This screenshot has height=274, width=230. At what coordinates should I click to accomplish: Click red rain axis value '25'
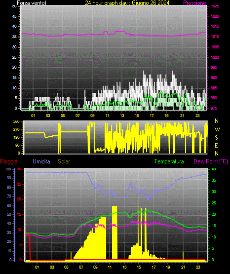coord(19,184)
